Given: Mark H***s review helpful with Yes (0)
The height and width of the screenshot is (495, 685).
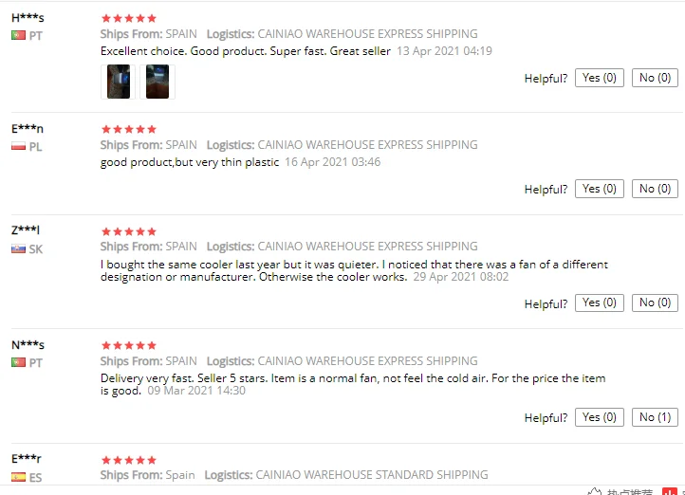Looking at the screenshot, I should [600, 78].
